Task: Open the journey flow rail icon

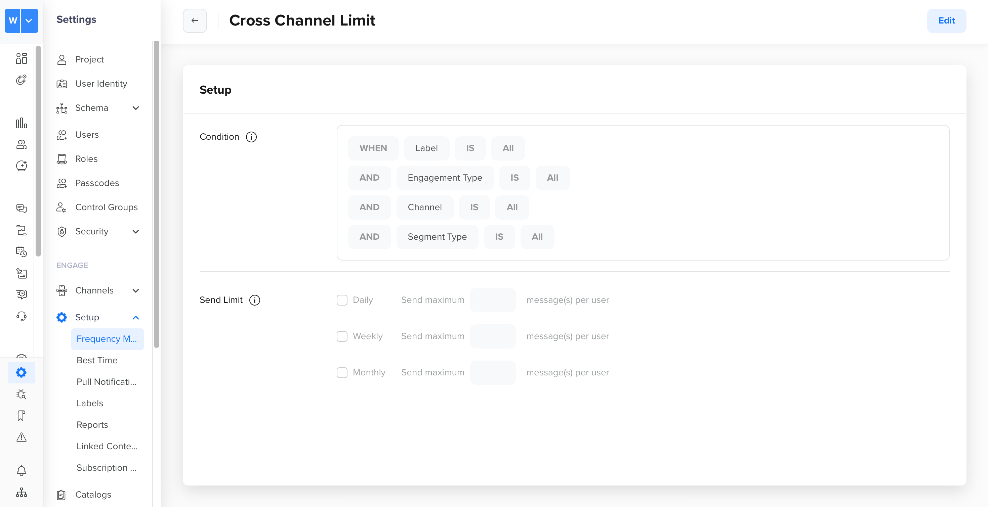Action: point(22,230)
